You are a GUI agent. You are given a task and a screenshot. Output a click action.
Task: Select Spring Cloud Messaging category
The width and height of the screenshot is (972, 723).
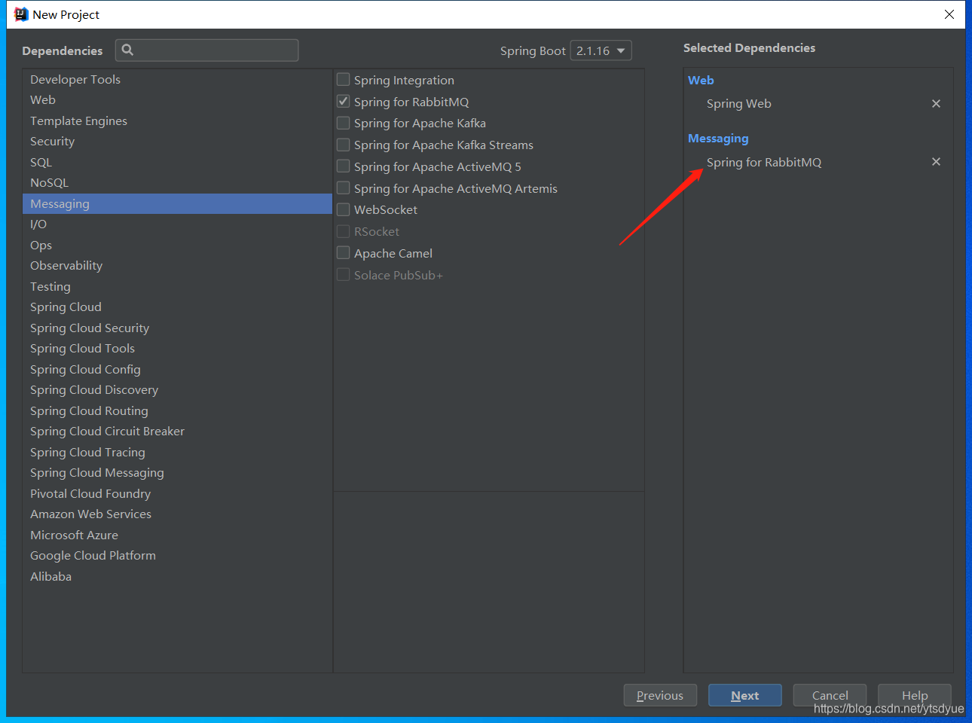click(177, 473)
